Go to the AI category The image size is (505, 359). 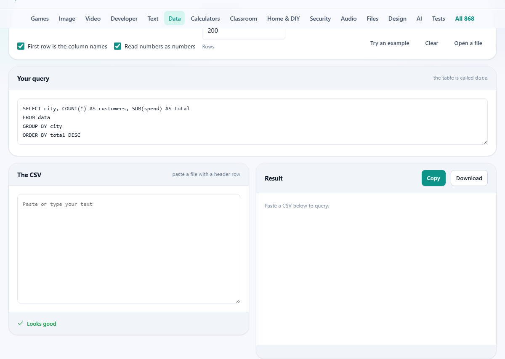419,19
